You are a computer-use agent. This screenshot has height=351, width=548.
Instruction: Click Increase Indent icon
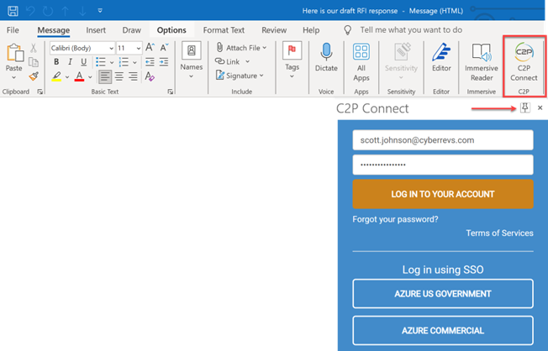tap(164, 62)
